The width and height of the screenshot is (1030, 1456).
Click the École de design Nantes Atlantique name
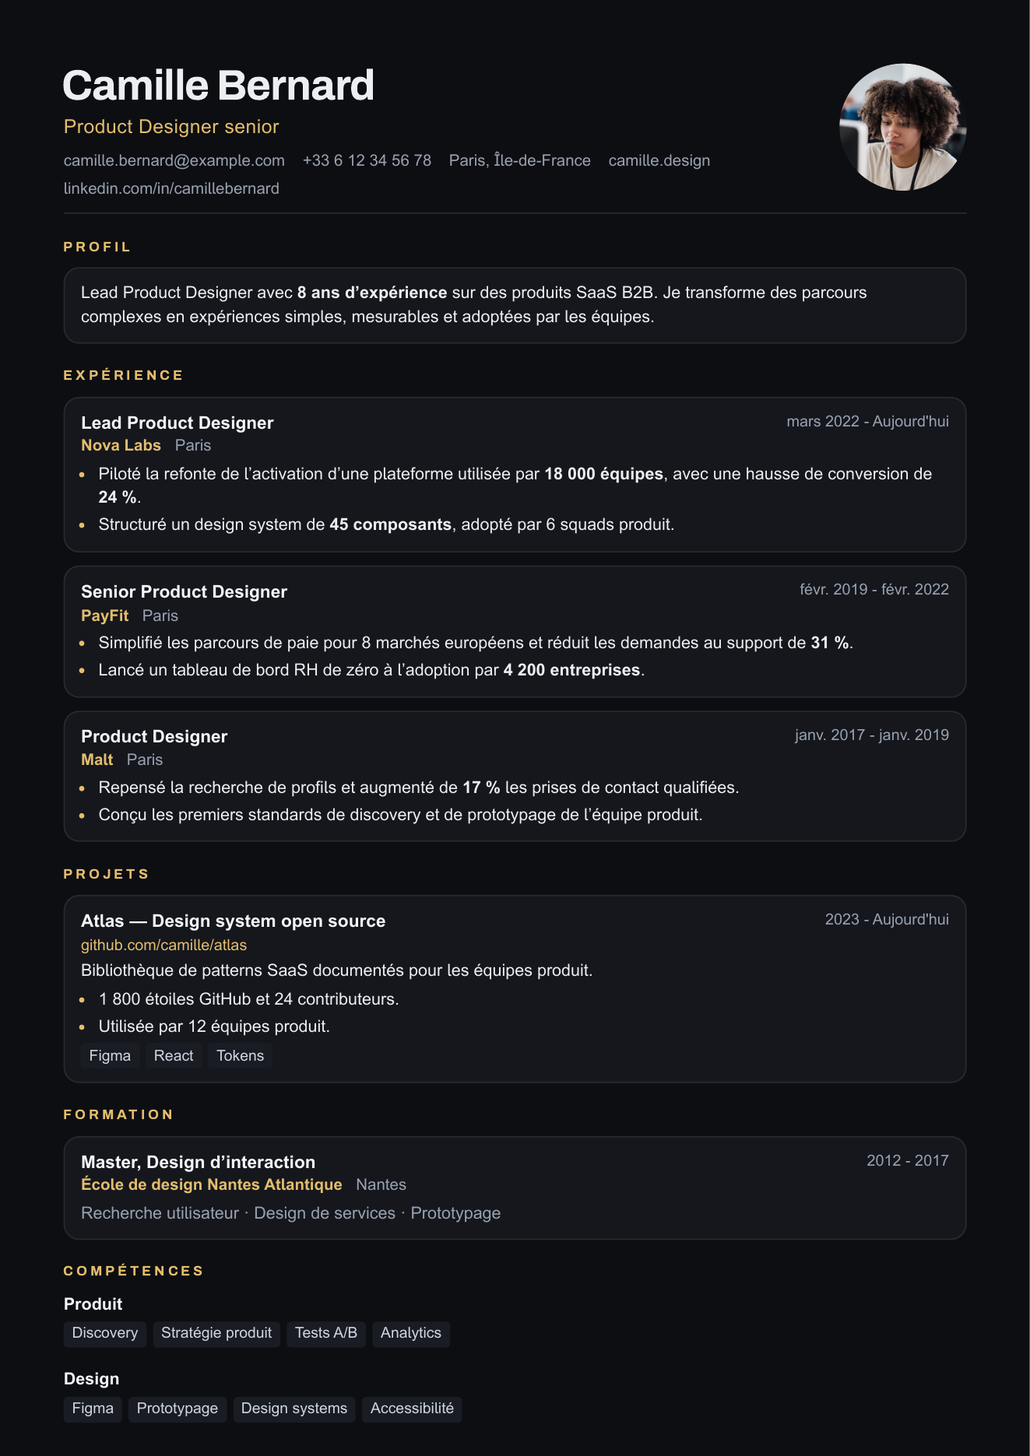212,1184
